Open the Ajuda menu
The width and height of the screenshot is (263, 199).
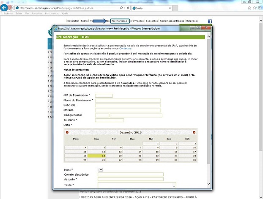pos(65,14)
